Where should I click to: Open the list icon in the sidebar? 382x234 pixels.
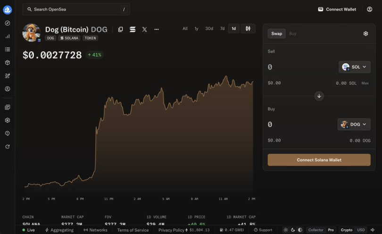click(8, 50)
